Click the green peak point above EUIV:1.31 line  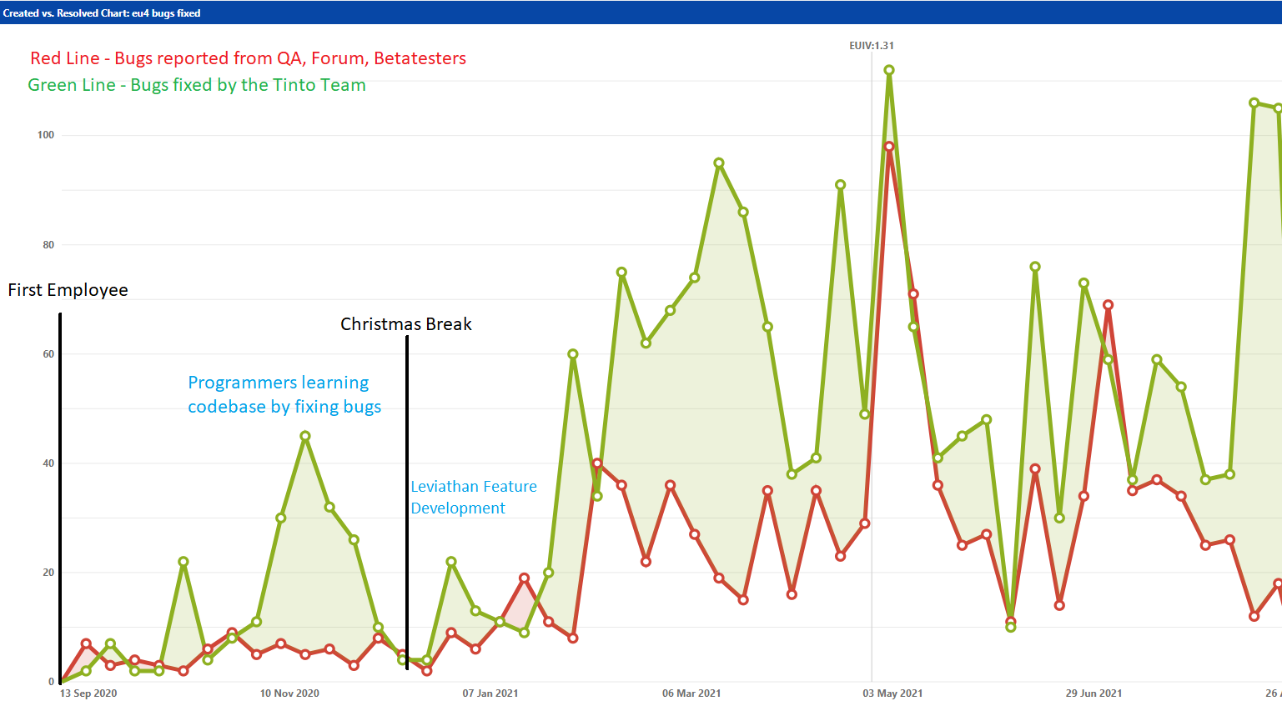(x=889, y=70)
